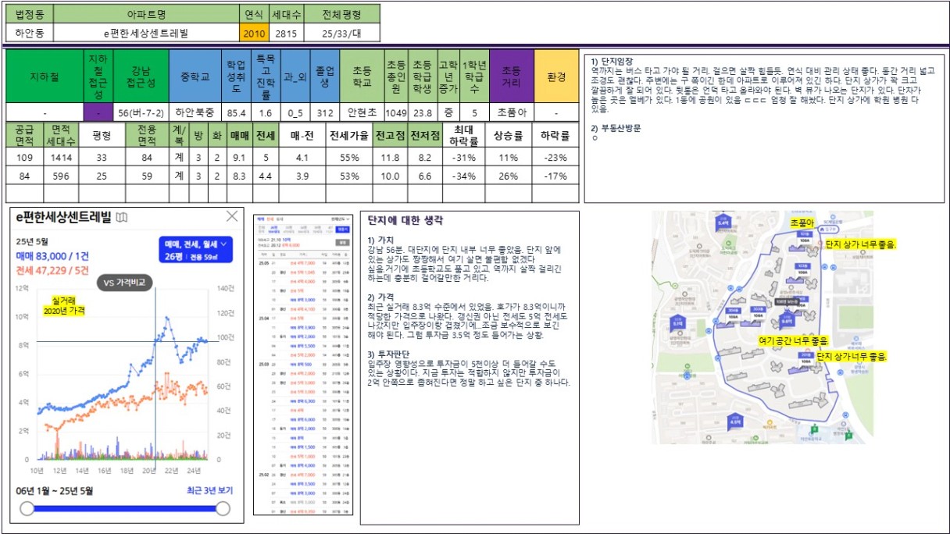Select the 25/33/대 cell
This screenshot has width=950, height=534.
(x=341, y=34)
